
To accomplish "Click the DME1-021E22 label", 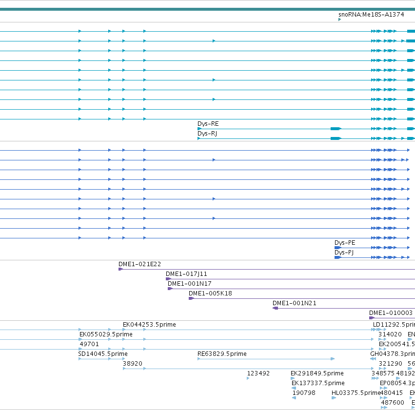I will click(x=139, y=264).
